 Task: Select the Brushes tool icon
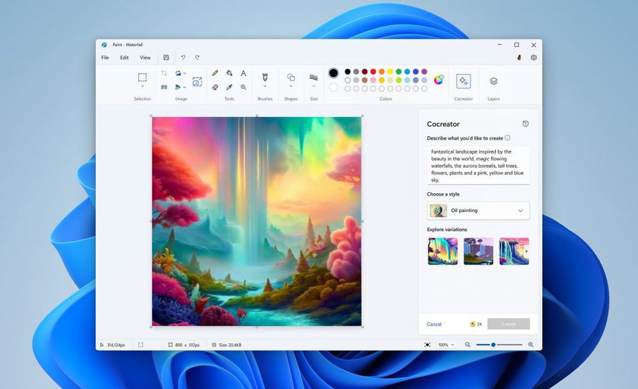click(x=265, y=77)
